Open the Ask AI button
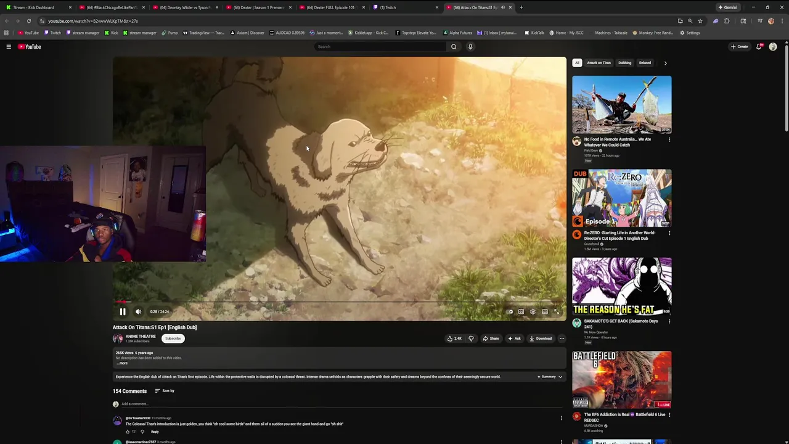 (x=514, y=339)
